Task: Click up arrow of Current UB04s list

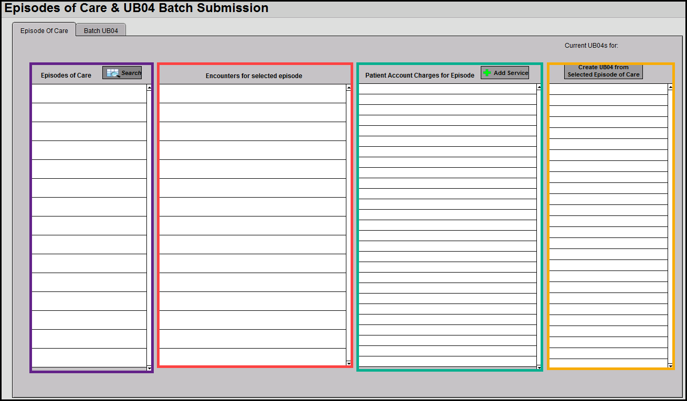Action: pos(670,88)
